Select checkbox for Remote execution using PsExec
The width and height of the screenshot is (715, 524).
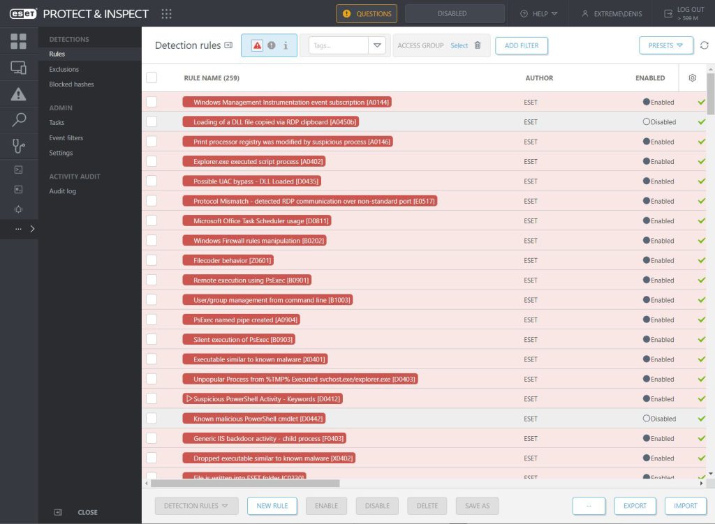coord(152,280)
